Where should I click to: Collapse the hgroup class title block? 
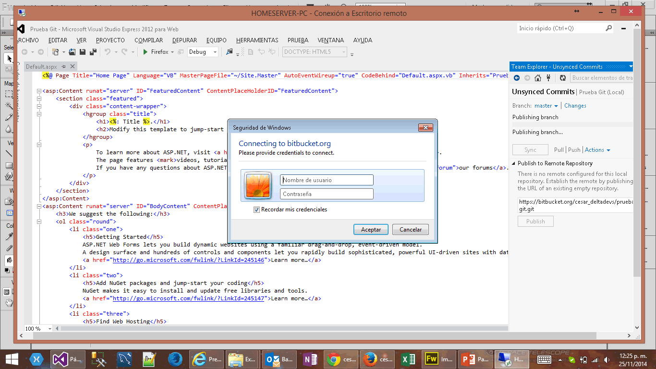38,114
